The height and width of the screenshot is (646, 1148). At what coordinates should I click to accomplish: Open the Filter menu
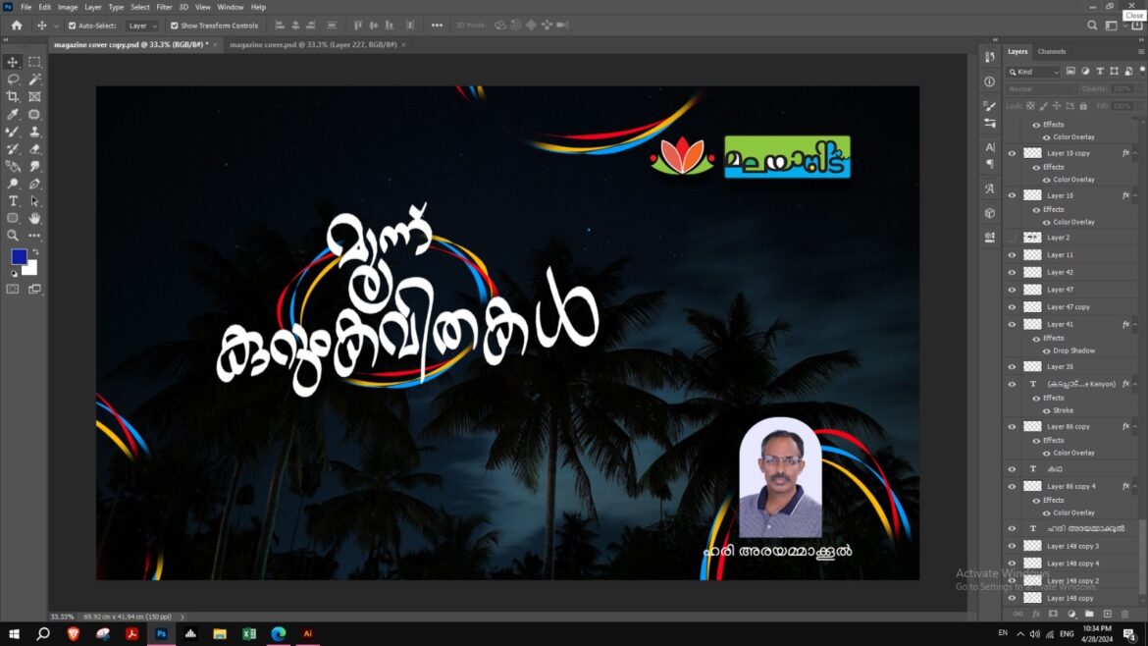[x=164, y=7]
